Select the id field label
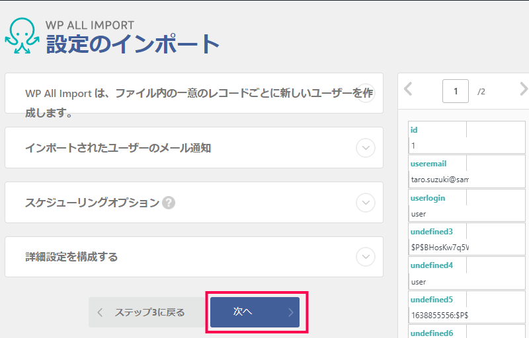The height and width of the screenshot is (338, 529). 414,130
